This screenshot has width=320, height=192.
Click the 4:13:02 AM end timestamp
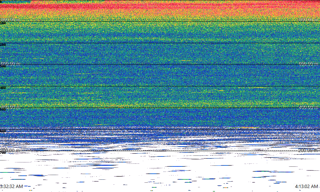(306, 186)
